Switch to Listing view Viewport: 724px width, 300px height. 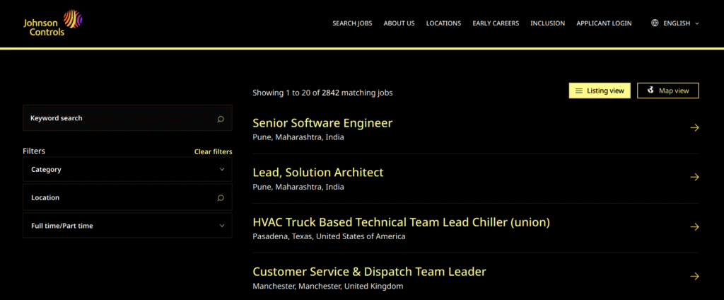600,91
